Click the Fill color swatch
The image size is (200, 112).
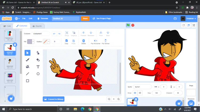tap(30, 41)
